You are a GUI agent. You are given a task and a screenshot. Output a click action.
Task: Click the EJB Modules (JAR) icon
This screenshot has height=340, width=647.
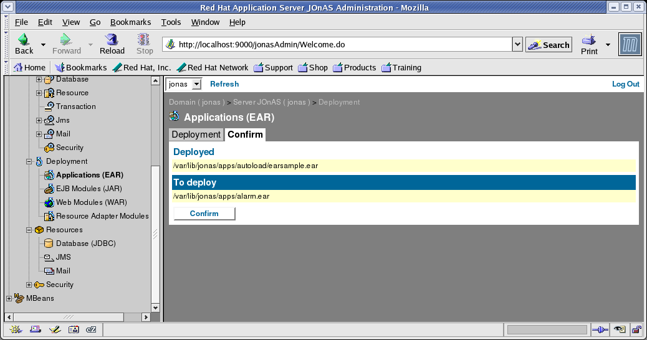point(49,188)
